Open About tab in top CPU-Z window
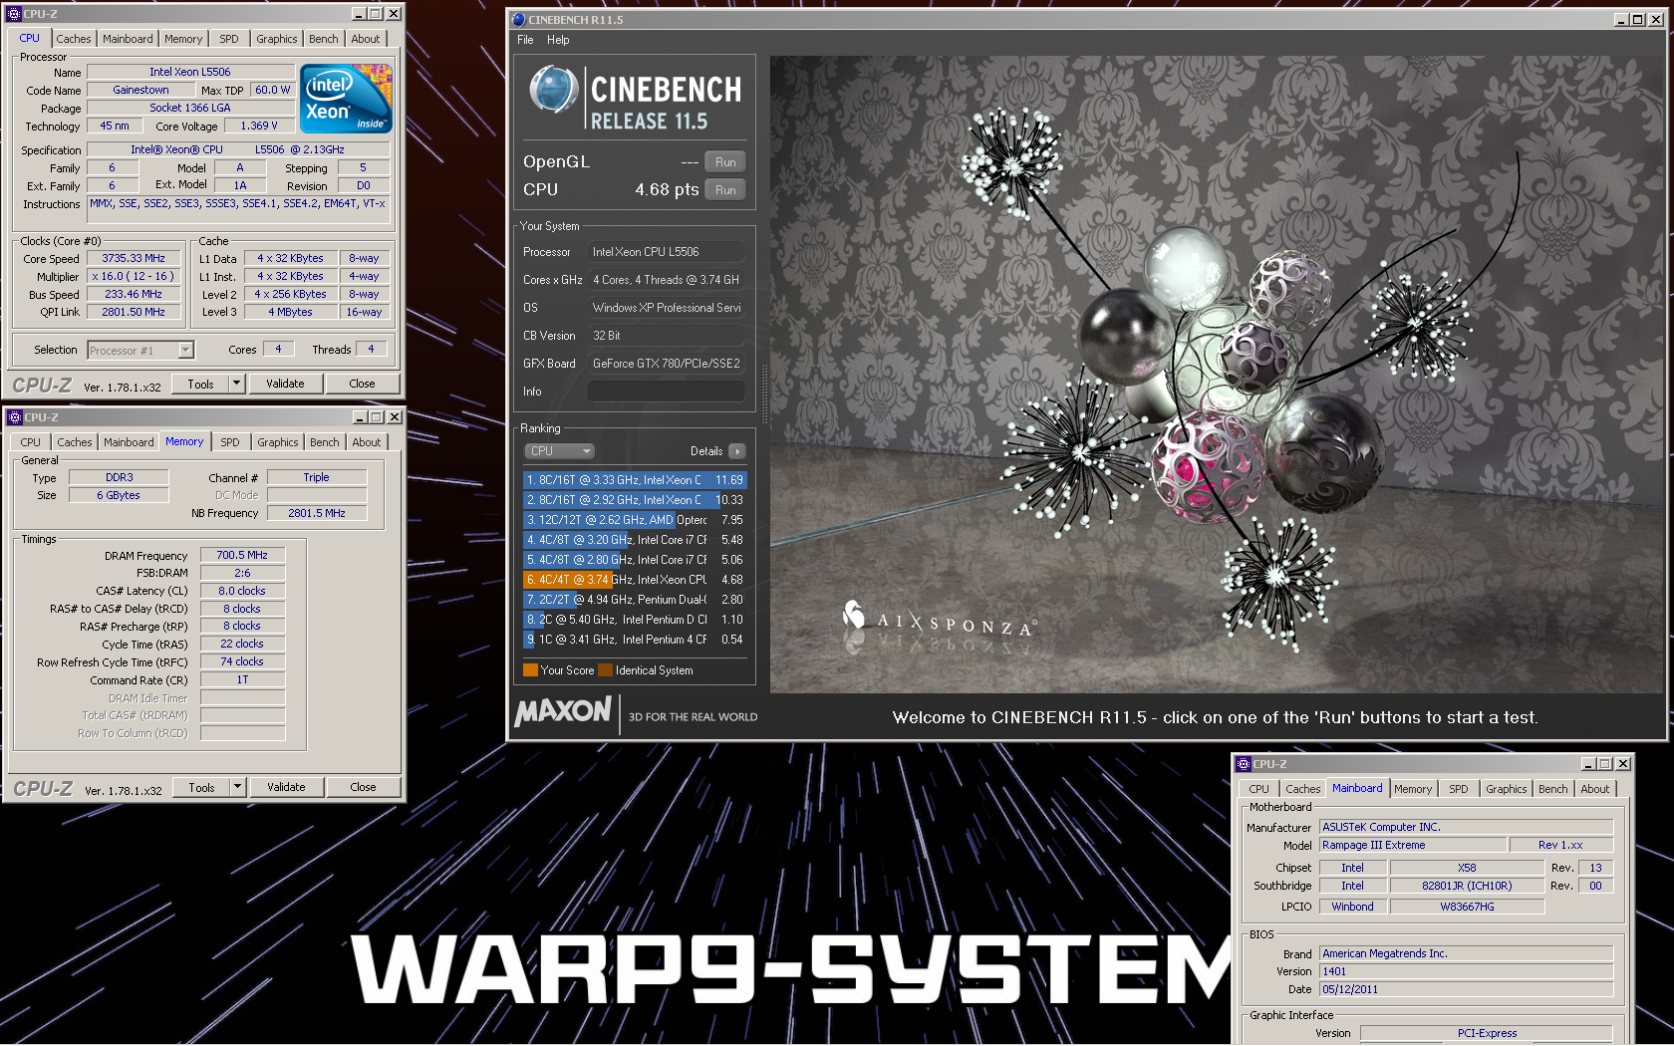The image size is (1674, 1046). click(366, 39)
